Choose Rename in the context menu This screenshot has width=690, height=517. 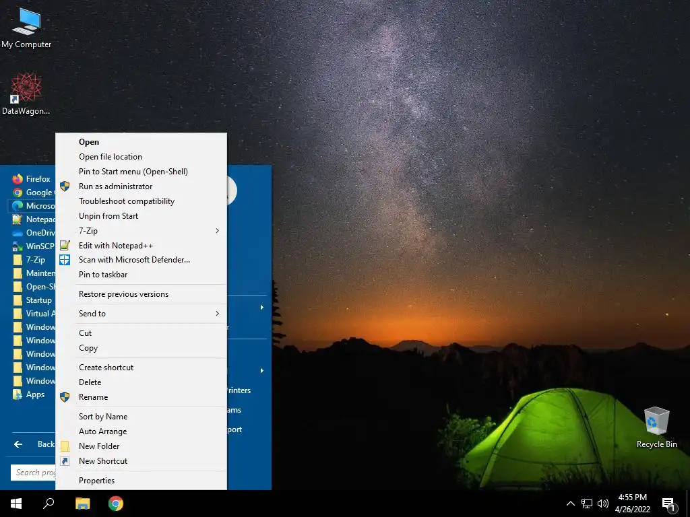(142, 397)
